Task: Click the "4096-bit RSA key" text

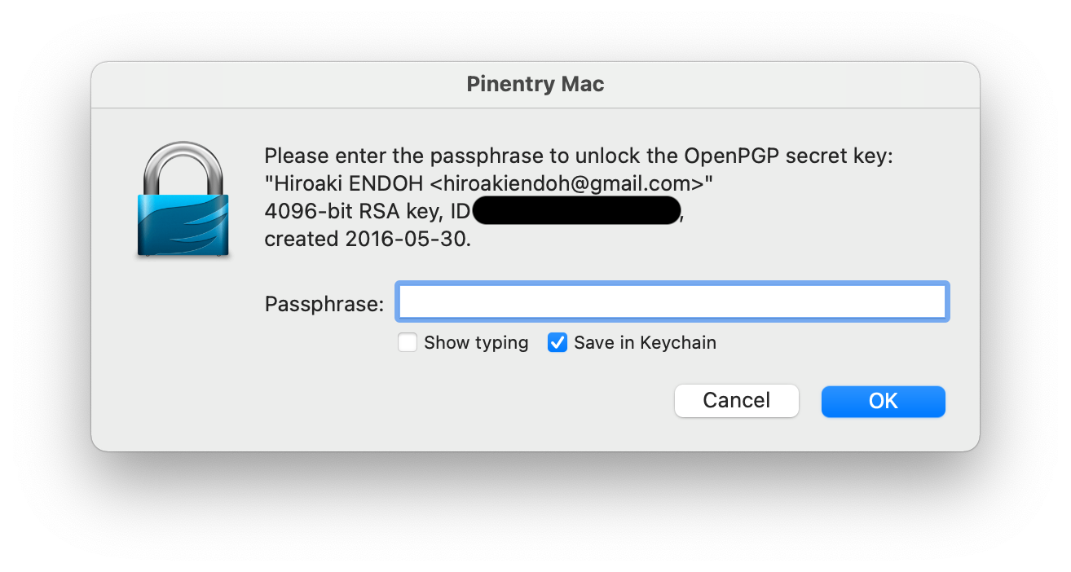Action: tap(354, 212)
